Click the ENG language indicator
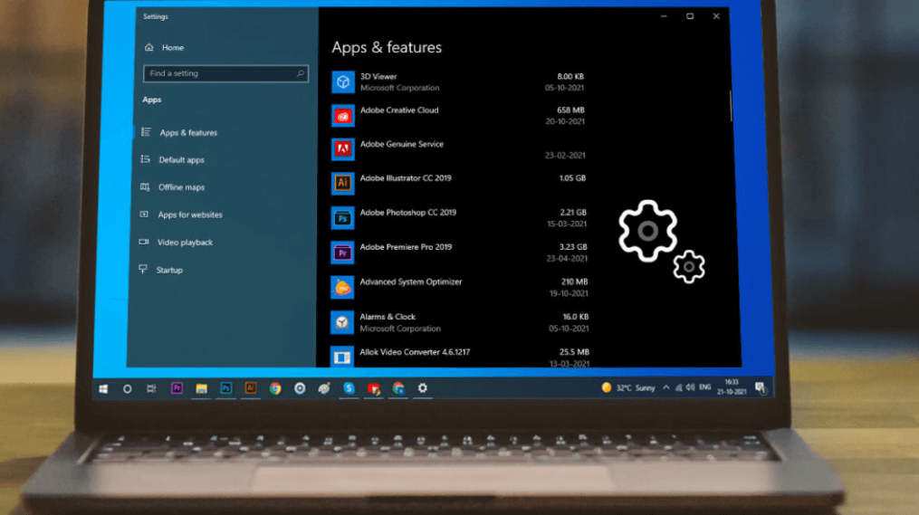The width and height of the screenshot is (919, 515). pos(705,387)
